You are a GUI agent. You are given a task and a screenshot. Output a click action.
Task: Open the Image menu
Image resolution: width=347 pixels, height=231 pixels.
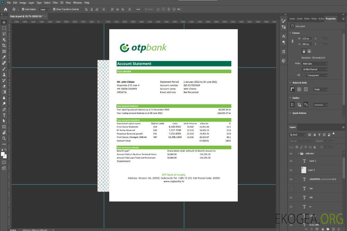[x=23, y=3]
